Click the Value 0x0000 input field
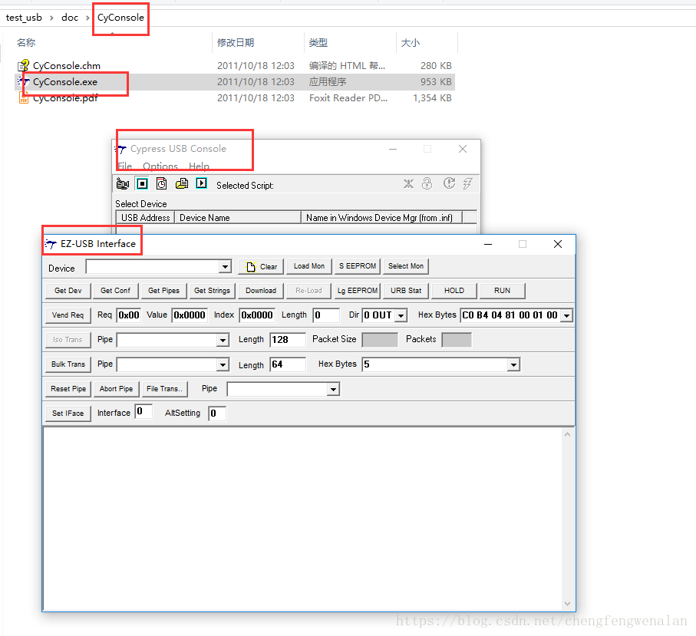The width and height of the screenshot is (696, 636). tap(190, 315)
